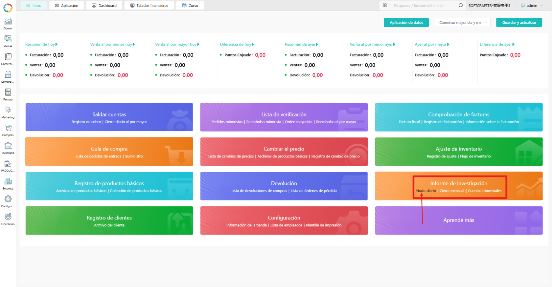The height and width of the screenshot is (287, 552).
Task: Open Reembolso minorista link
Action: 264,122
